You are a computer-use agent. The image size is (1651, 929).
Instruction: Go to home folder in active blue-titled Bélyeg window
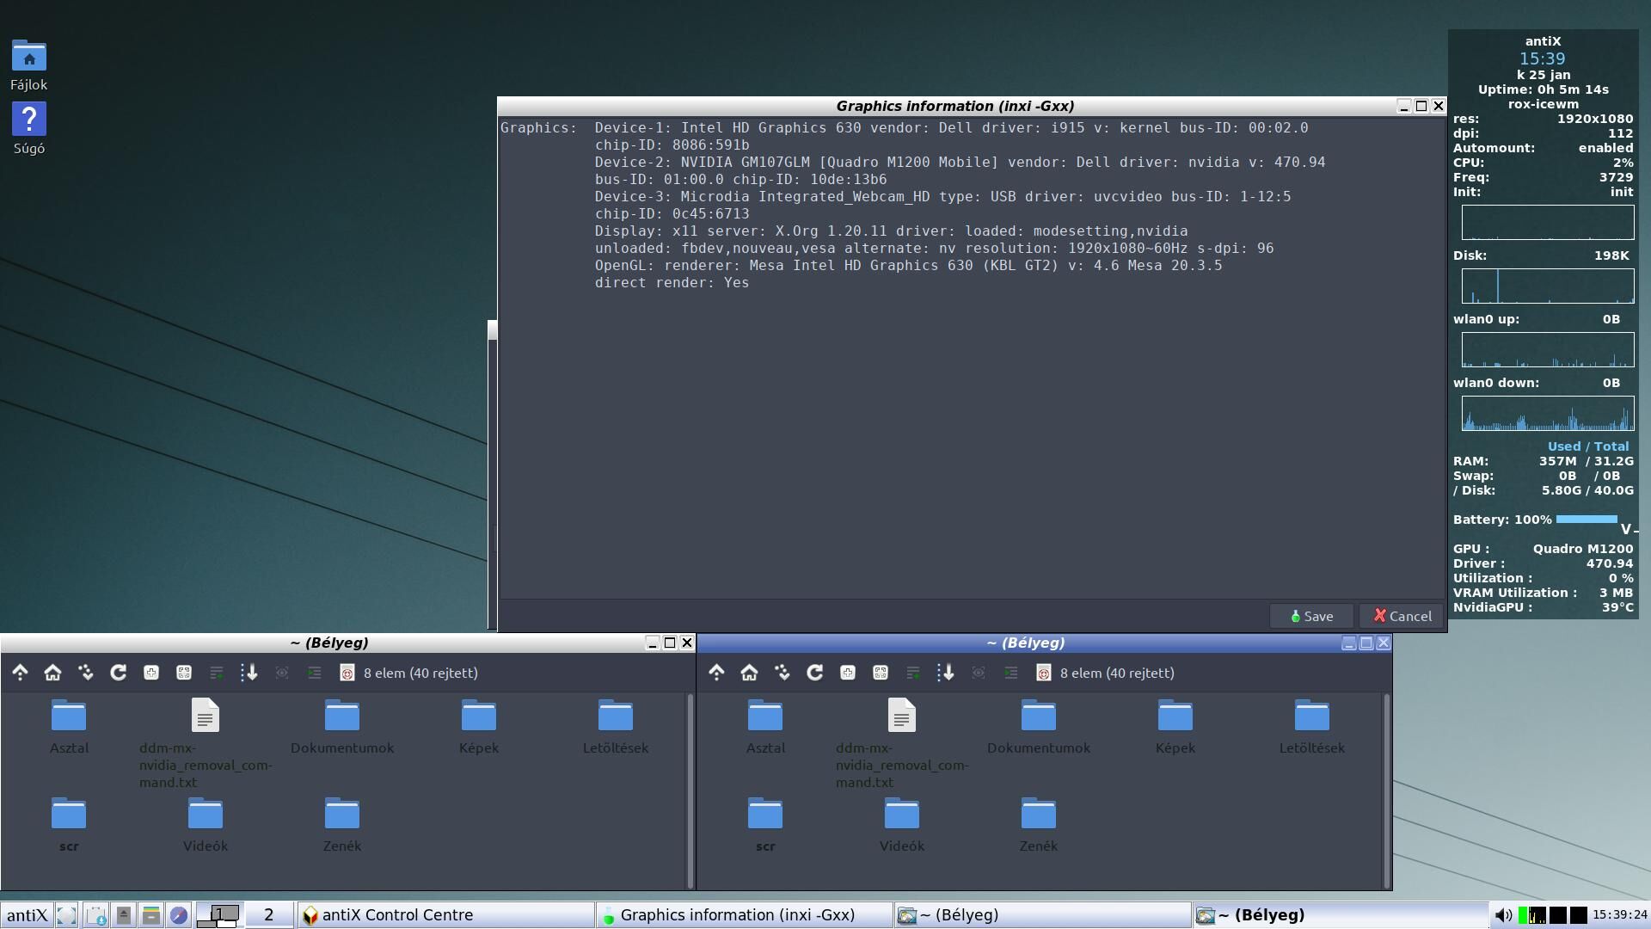coord(749,673)
